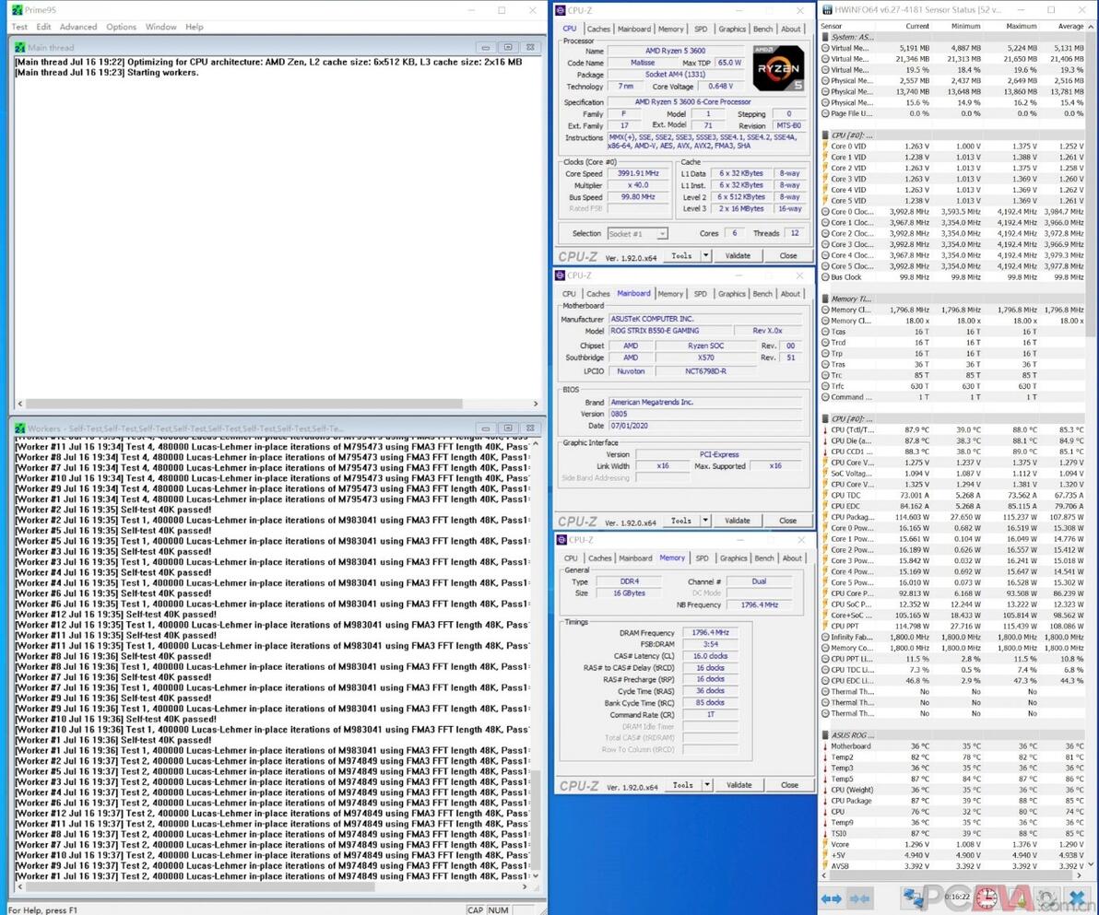Click Validate in the CPU-Z Processor window
Viewport: 1099px width, 915px height.
click(738, 256)
